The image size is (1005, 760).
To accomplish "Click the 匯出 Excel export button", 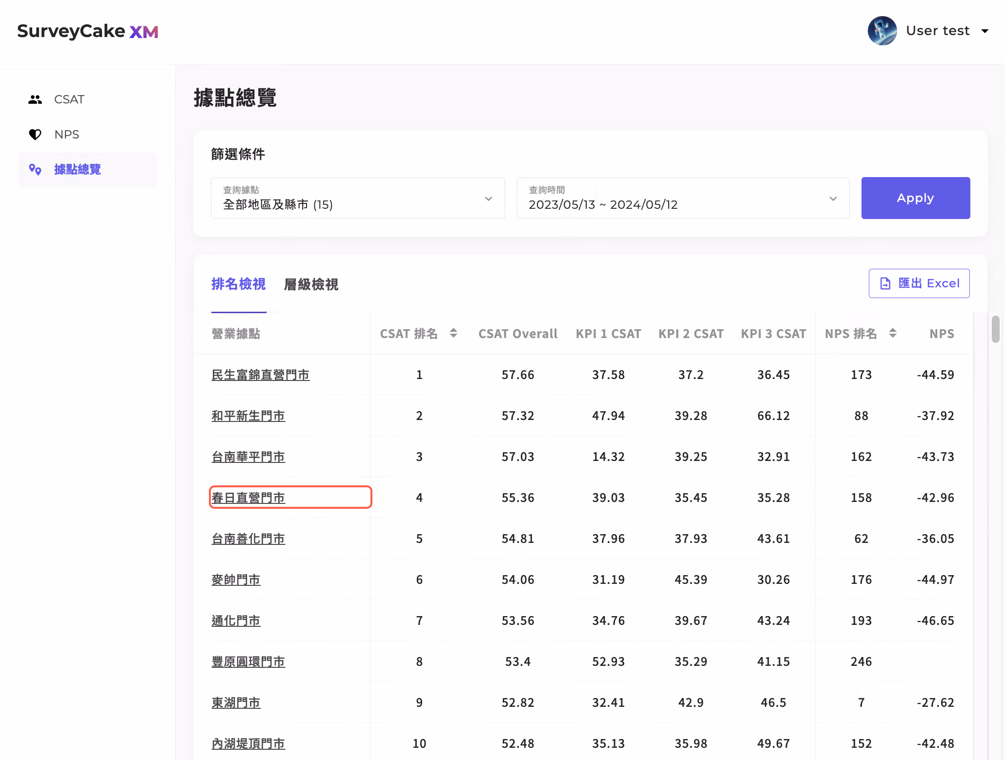I will pos(919,283).
